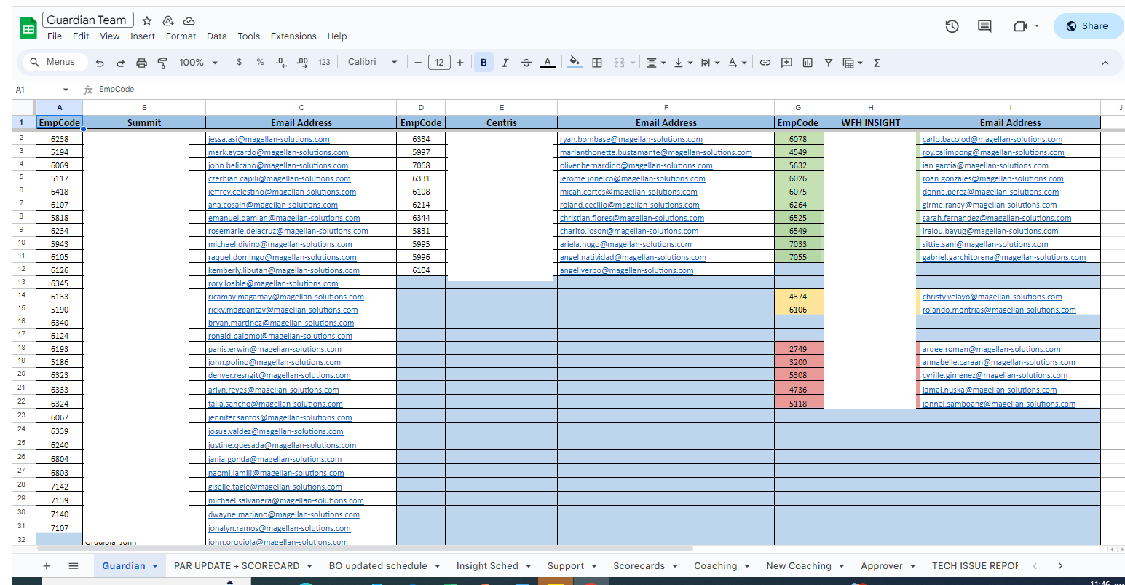Open the File menu
This screenshot has width=1125, height=585.
coord(55,36)
